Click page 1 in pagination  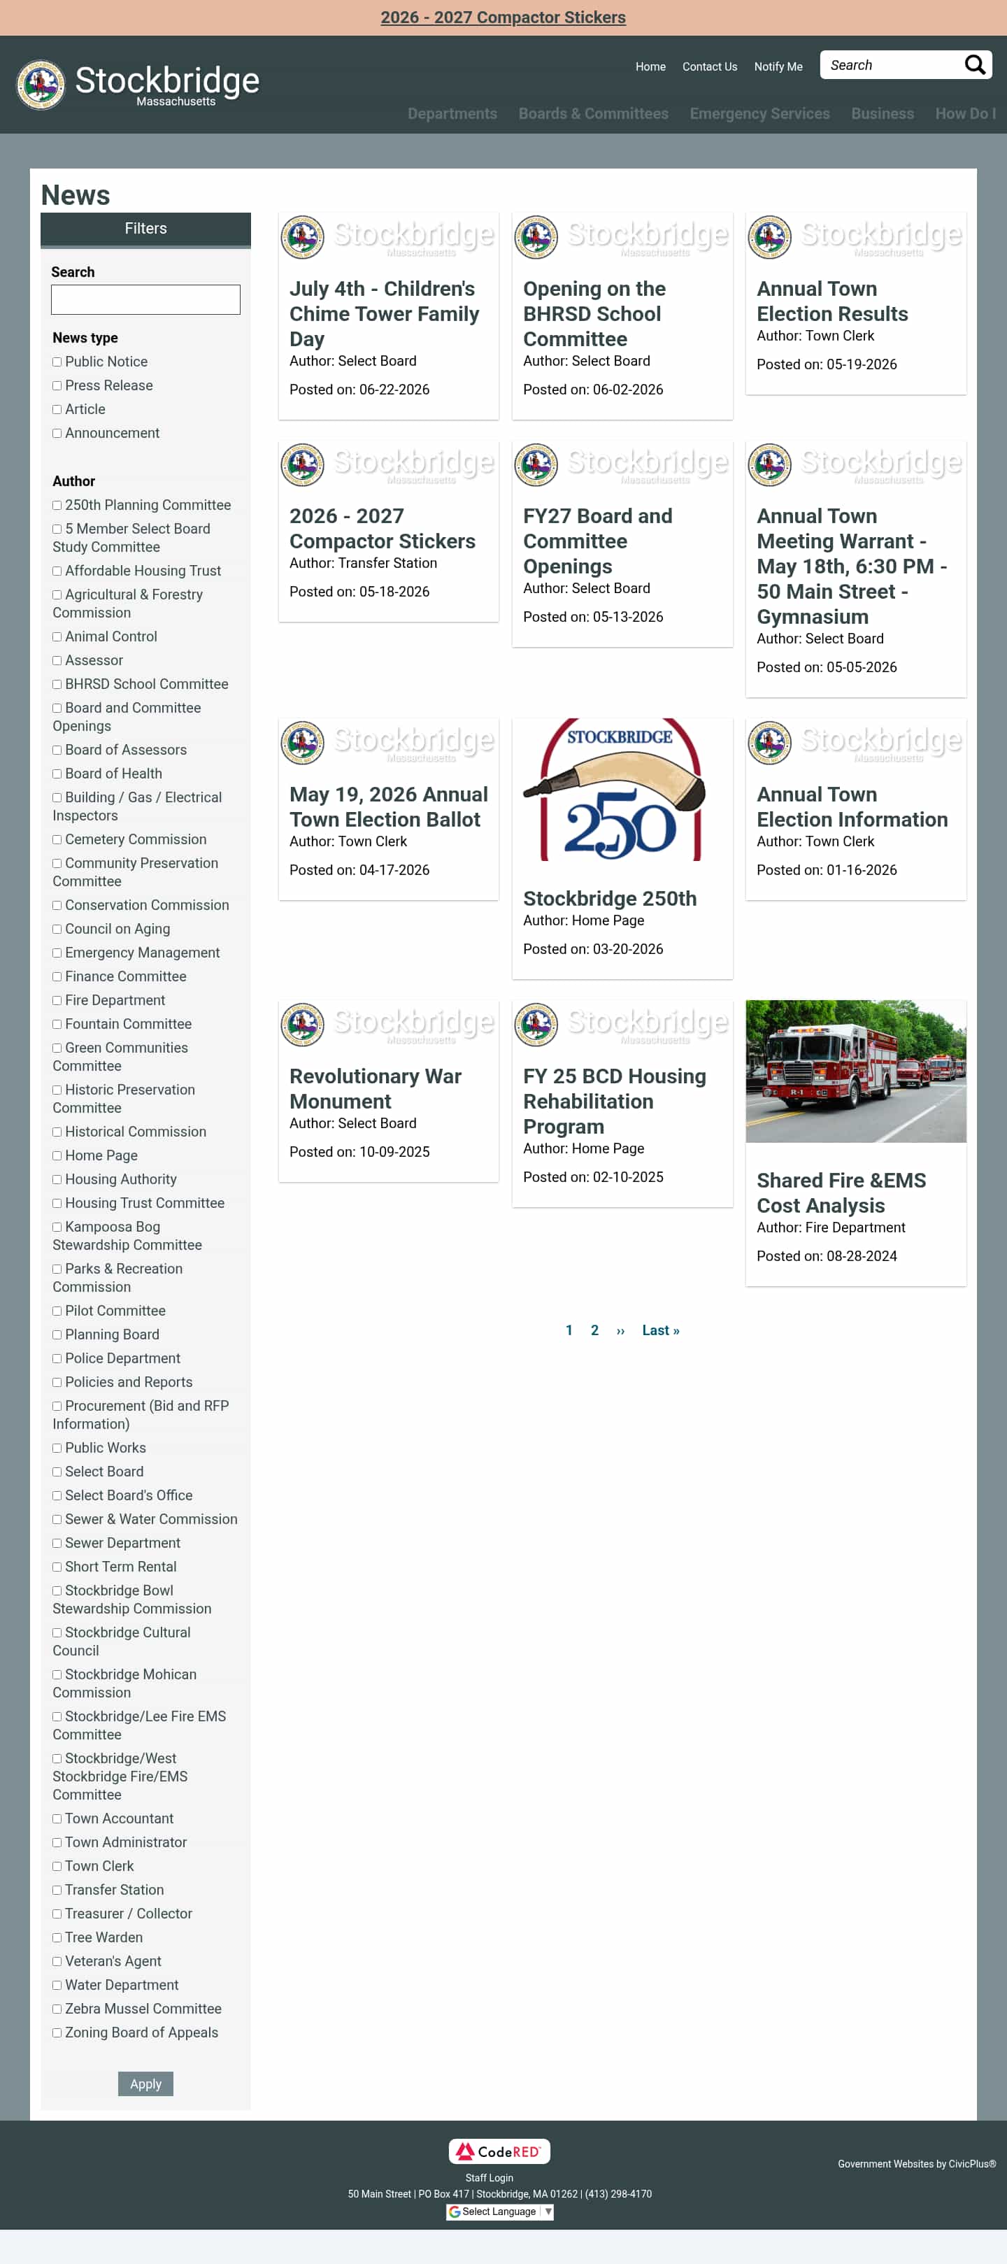[569, 1330]
